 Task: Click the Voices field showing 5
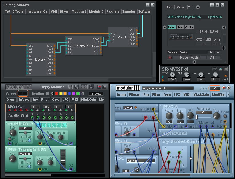215,88
